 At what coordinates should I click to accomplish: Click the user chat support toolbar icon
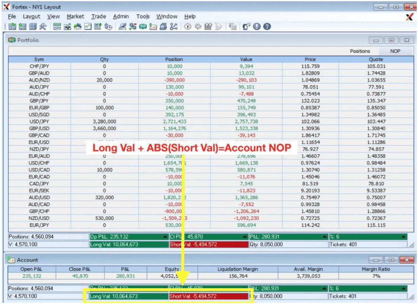(246, 27)
